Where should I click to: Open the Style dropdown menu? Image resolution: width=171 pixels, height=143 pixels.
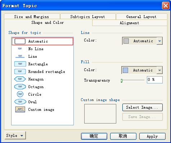point(15,135)
